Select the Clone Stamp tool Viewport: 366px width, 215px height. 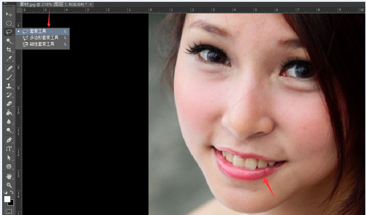coord(9,86)
